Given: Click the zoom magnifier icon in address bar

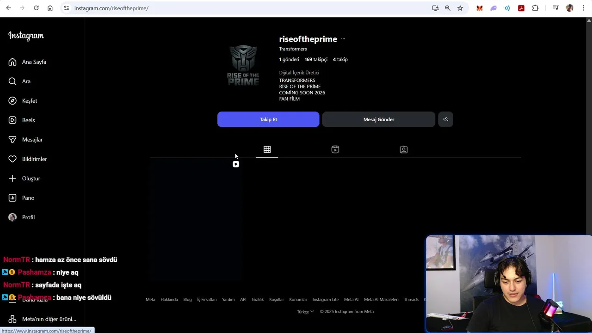Looking at the screenshot, I should pyautogui.click(x=448, y=8).
